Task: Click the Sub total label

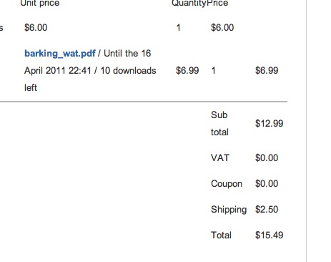Action: pyautogui.click(x=219, y=124)
